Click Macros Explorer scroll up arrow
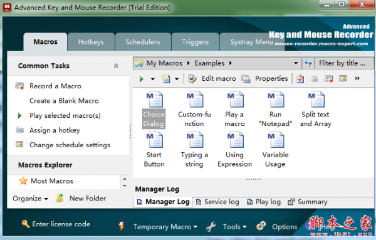This screenshot has height=240, width=376. pos(125,179)
